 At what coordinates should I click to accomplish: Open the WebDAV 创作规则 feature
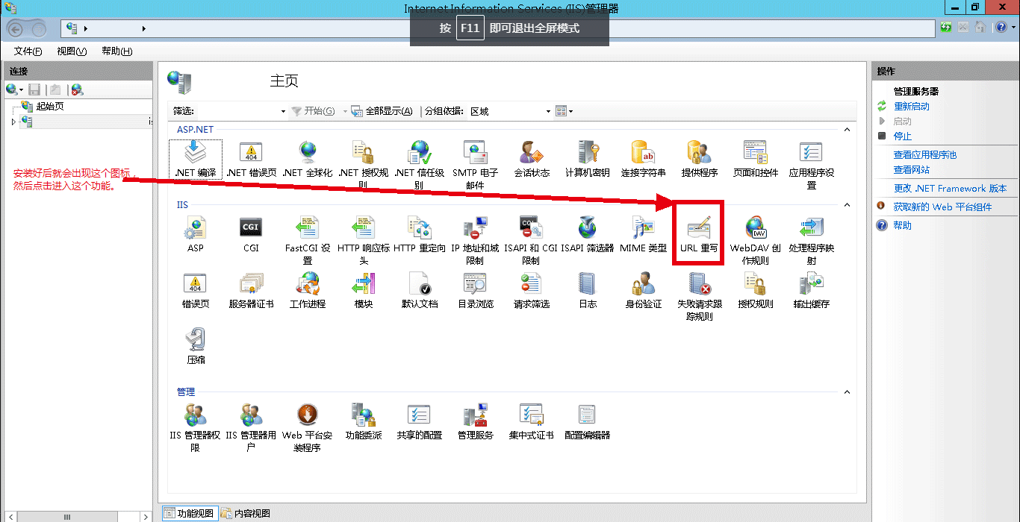point(756,240)
